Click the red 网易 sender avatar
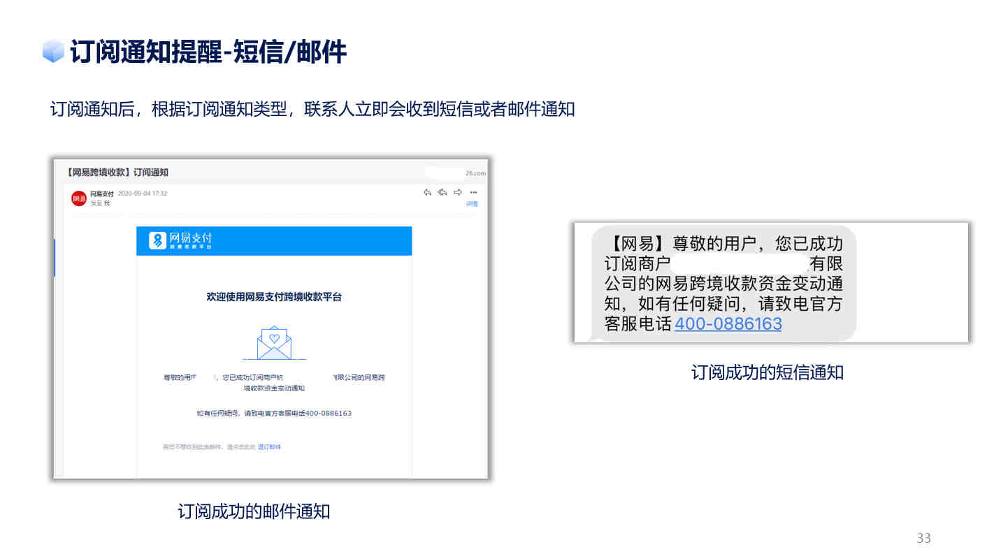This screenshot has height=554, width=1001. (x=79, y=199)
